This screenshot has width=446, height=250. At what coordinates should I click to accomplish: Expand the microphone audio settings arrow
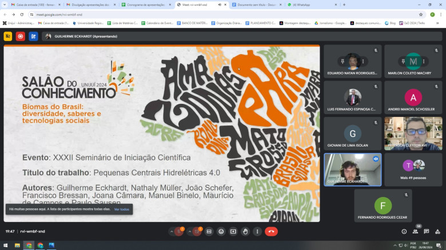coord(170,231)
